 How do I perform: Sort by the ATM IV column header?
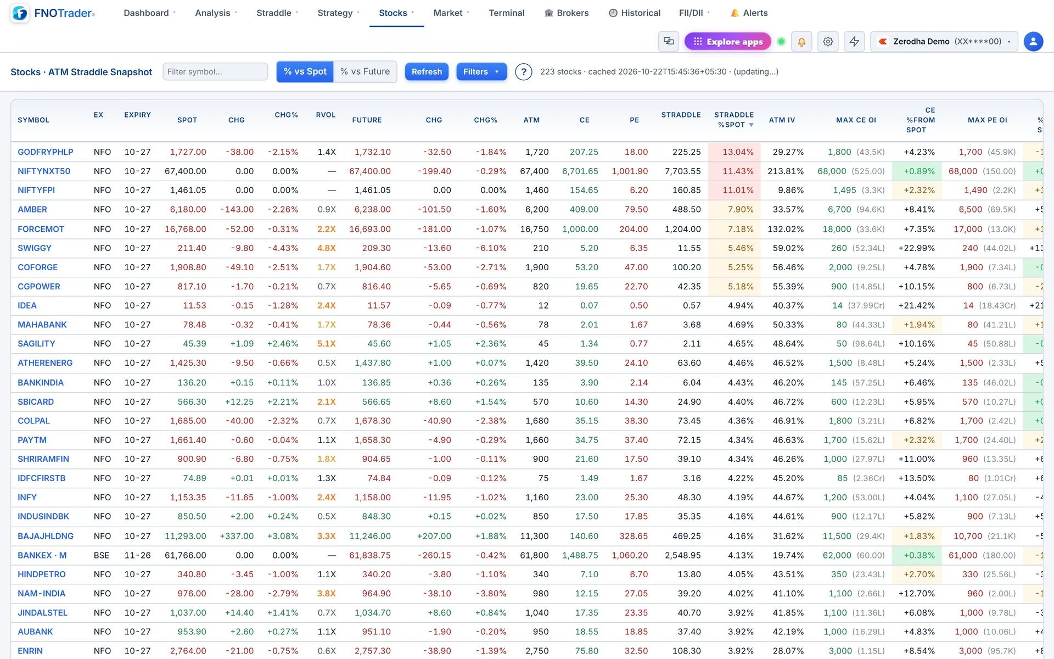click(782, 120)
